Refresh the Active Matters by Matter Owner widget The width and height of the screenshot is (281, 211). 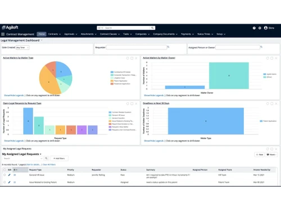[268, 58]
